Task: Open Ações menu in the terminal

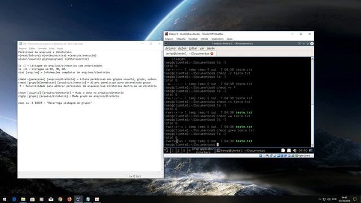Action: (182, 48)
